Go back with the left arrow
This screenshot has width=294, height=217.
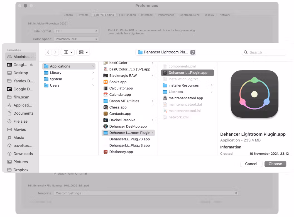(x=48, y=52)
